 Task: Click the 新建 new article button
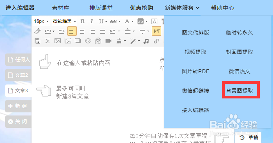(x=18, y=106)
